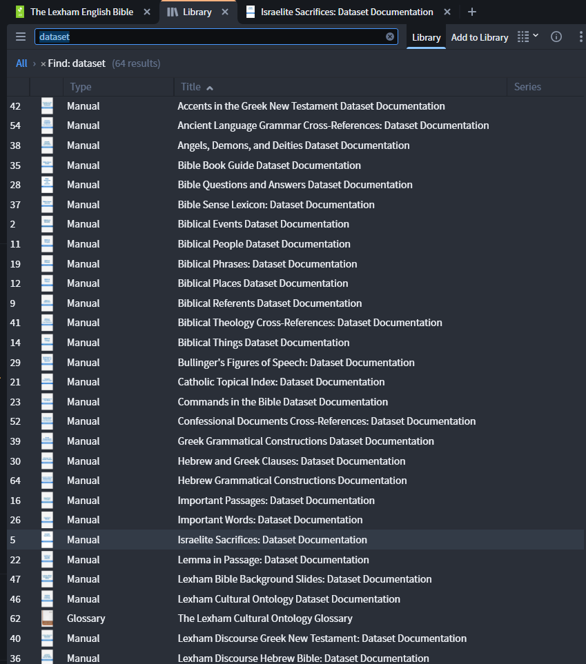
Task: Open The Lexham Cultural Ontology Glossary
Action: point(265,618)
